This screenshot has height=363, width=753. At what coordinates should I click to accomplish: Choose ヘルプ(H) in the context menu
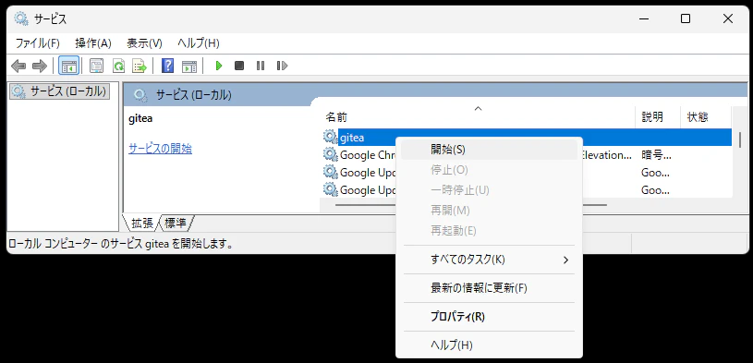[x=489, y=345]
